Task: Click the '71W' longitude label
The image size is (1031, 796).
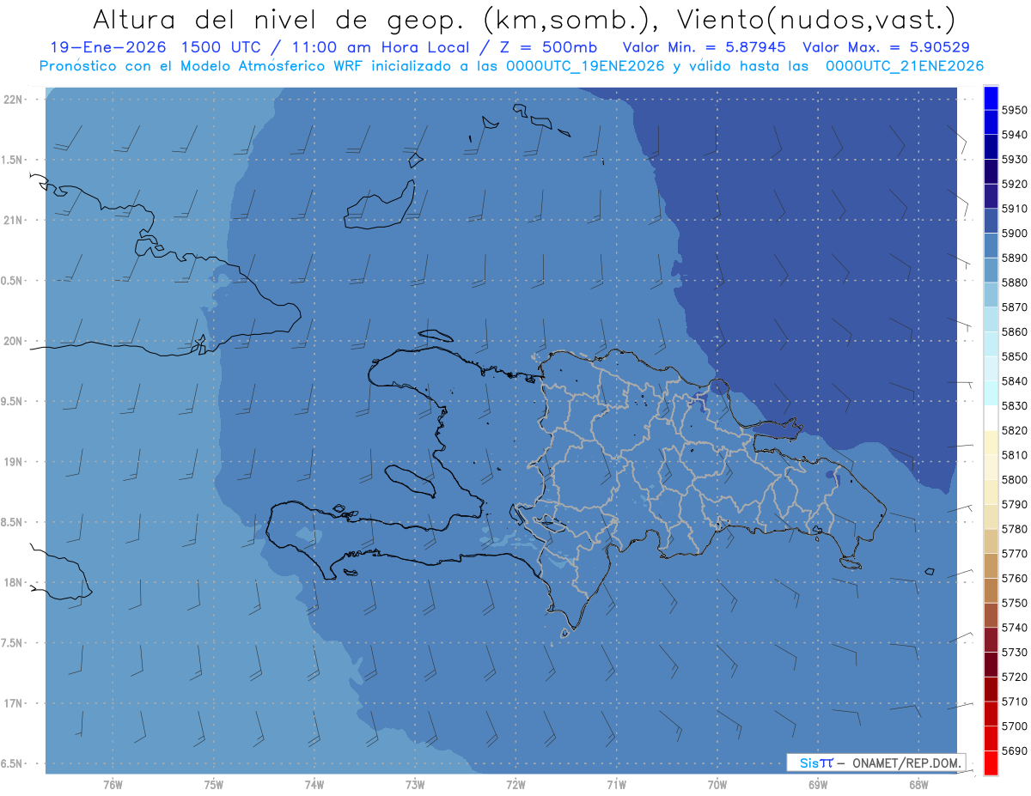Action: pyautogui.click(x=616, y=784)
